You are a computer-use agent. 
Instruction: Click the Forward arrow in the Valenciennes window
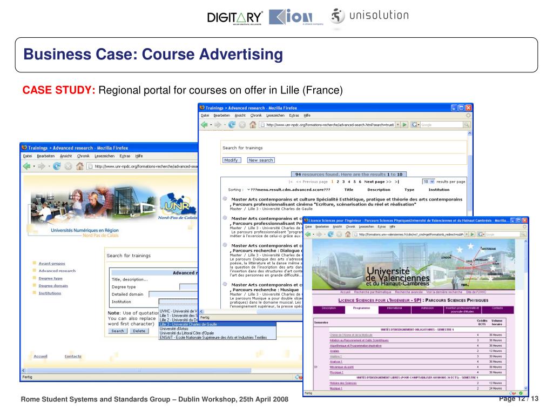point(319,235)
